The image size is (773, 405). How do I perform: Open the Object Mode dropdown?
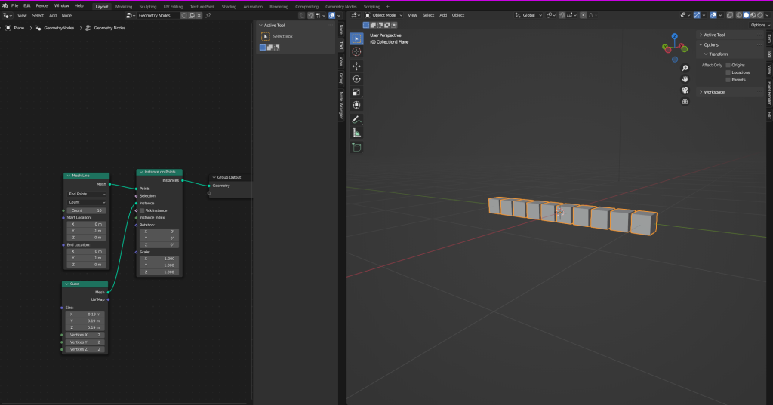pos(383,15)
